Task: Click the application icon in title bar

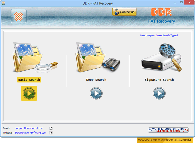Action: tap(3, 3)
